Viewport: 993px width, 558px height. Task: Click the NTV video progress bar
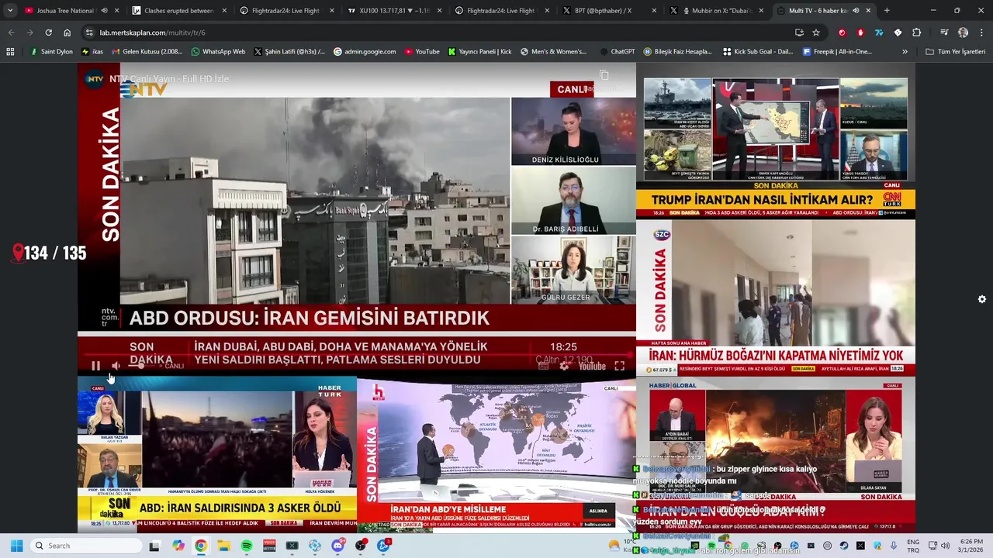pos(357,354)
